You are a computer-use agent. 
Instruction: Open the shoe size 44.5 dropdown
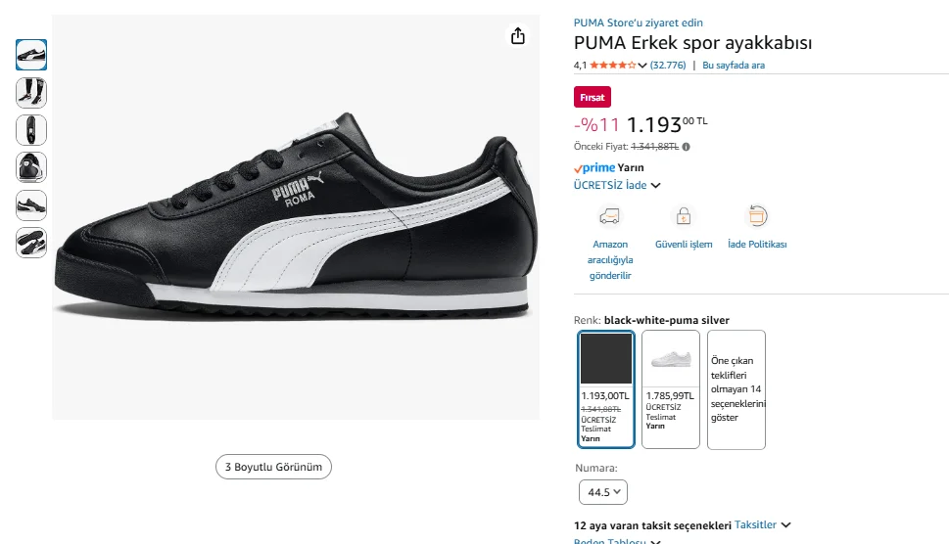603,492
